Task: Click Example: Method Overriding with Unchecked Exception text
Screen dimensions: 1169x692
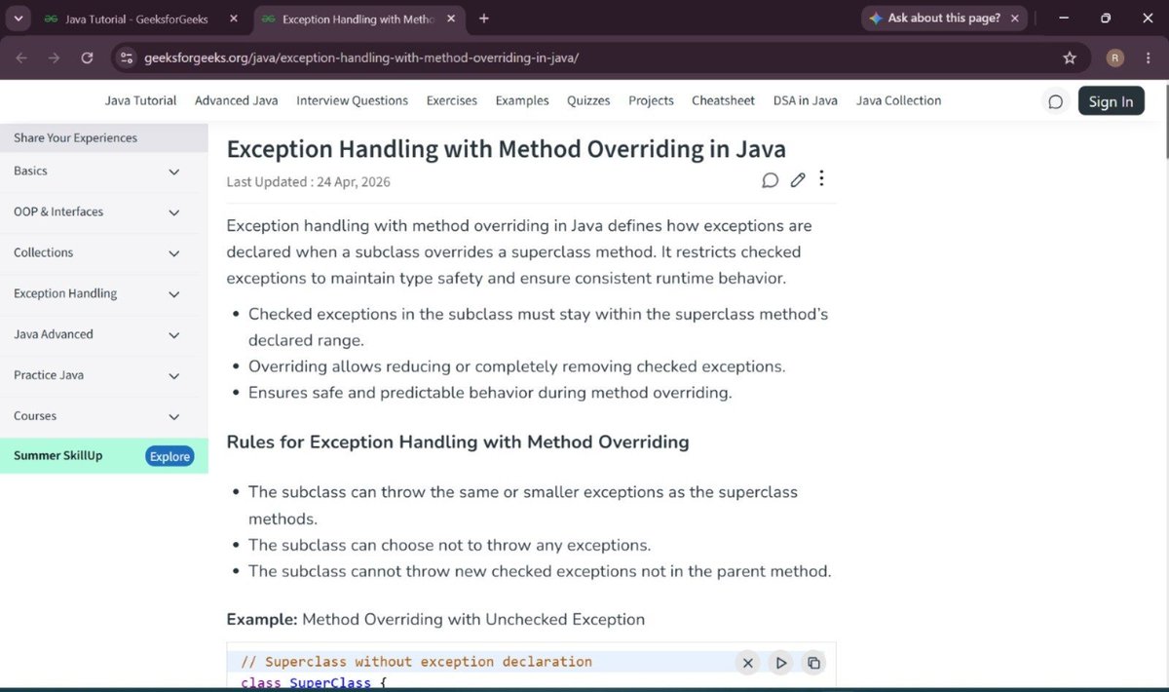Action: (x=435, y=619)
